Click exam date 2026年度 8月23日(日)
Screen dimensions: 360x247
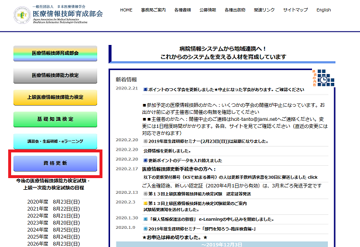pos(53,244)
